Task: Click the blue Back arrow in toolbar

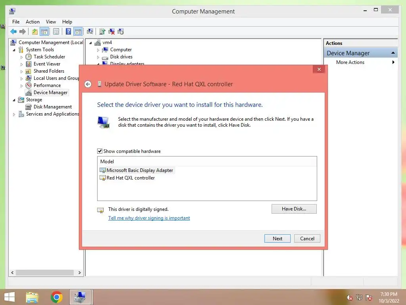Action: (13, 32)
